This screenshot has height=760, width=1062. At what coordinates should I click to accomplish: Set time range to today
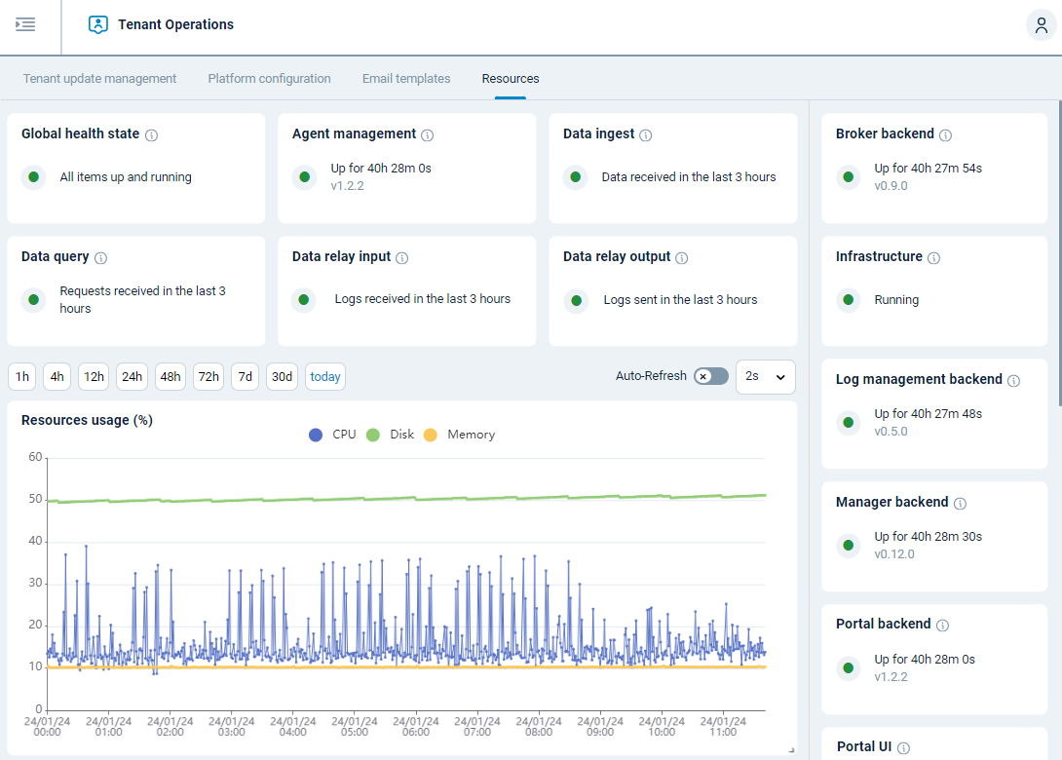[x=325, y=377]
